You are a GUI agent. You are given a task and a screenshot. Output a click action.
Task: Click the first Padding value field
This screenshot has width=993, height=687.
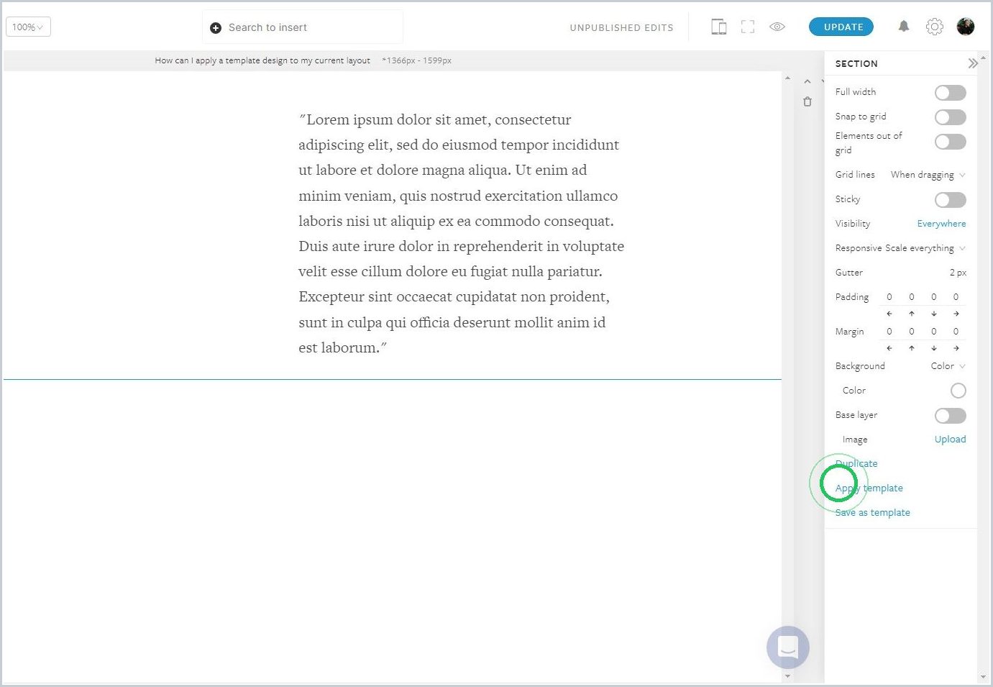tap(889, 297)
